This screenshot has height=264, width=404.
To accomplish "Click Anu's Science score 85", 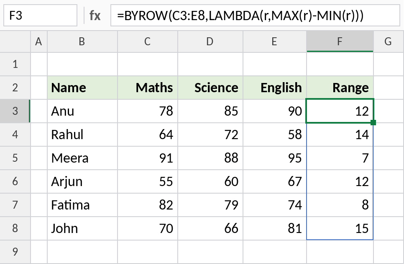I will 210,111.
